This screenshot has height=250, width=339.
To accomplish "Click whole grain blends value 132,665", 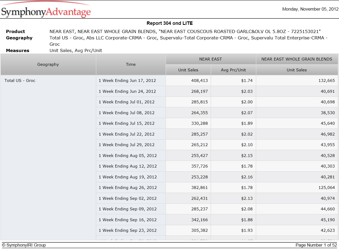I will click(x=327, y=81).
